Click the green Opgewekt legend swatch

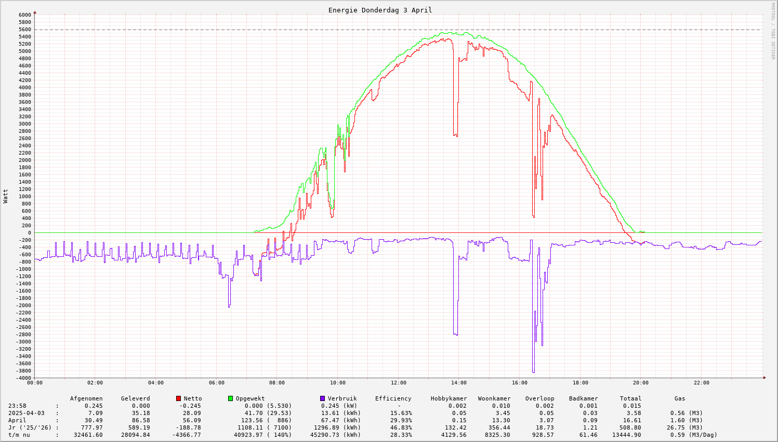231,398
